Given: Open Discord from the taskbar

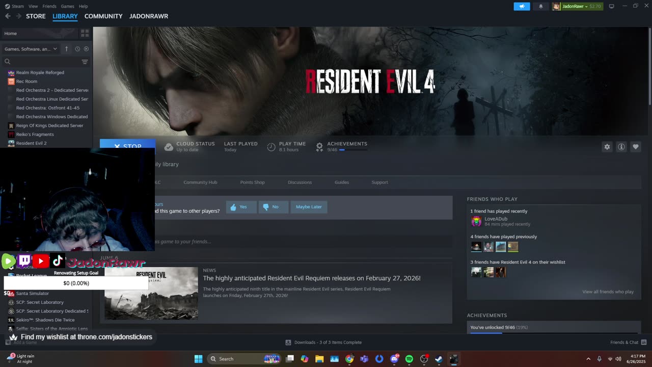Looking at the screenshot, I should pyautogui.click(x=394, y=359).
